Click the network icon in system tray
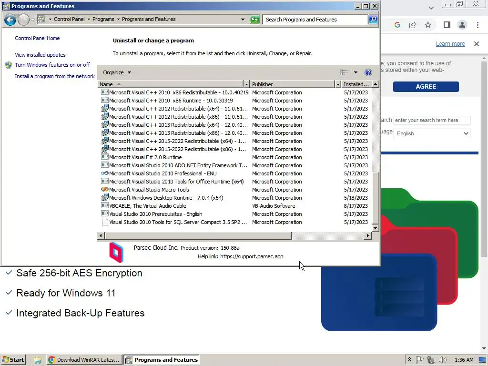Viewport: 488px width, 366px height. [431, 360]
